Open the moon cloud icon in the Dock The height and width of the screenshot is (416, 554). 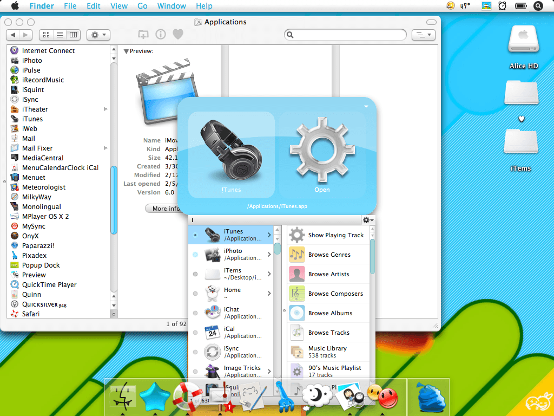point(317,397)
